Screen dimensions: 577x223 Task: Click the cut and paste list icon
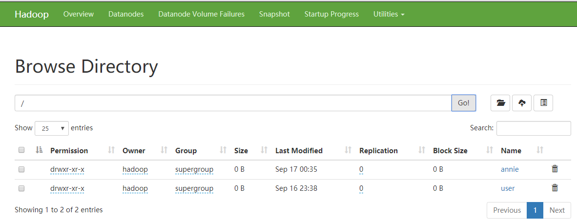pos(543,103)
